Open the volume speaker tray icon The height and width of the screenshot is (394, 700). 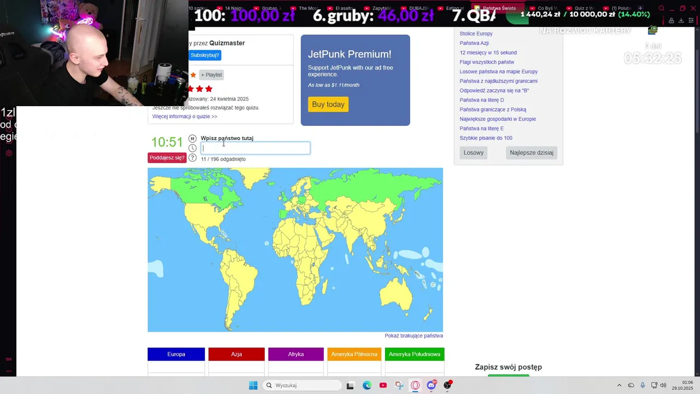pyautogui.click(x=663, y=385)
